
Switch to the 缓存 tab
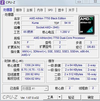click(x=19, y=10)
